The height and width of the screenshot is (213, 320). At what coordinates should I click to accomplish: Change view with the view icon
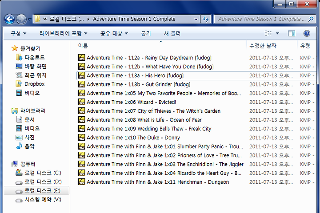click(x=268, y=33)
